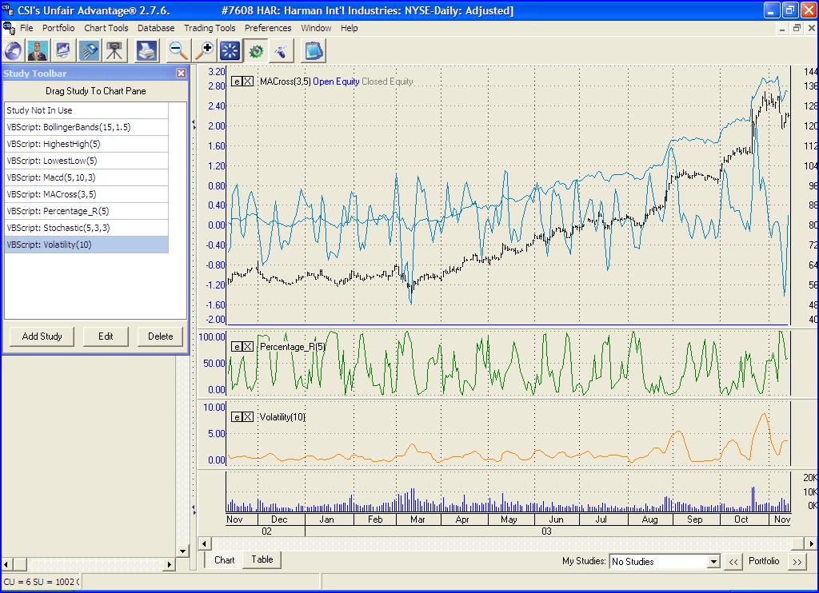The image size is (819, 593).
Task: Click the stacked-lines diskette toolbar icon
Action: click(x=89, y=51)
